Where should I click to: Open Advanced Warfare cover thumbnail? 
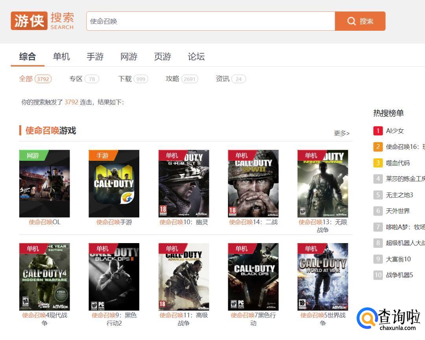[x=183, y=277]
